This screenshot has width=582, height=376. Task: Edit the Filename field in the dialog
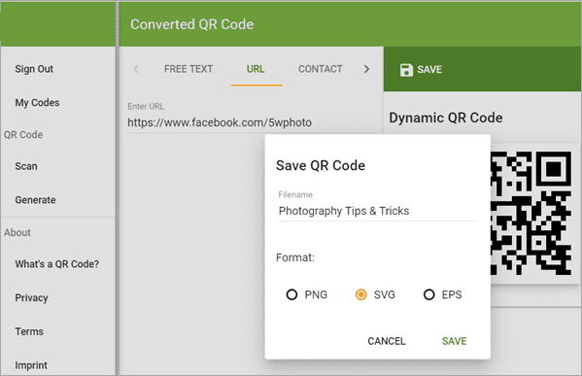pyautogui.click(x=378, y=211)
